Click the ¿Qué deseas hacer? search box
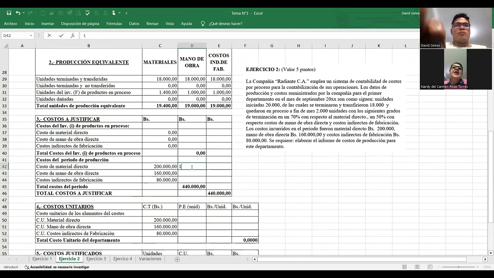 click(226, 24)
